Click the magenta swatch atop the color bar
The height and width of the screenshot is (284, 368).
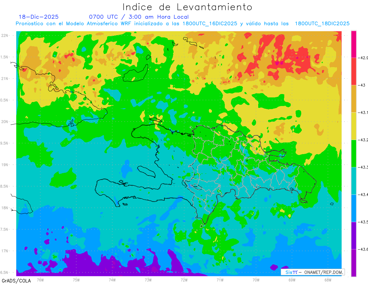point(354,44)
